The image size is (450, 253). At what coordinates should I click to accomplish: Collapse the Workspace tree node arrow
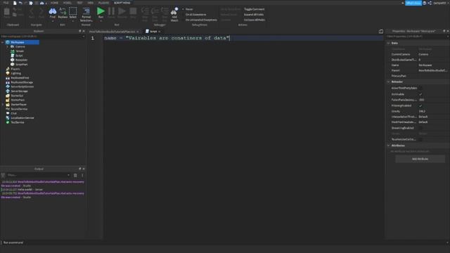[x=3, y=42]
